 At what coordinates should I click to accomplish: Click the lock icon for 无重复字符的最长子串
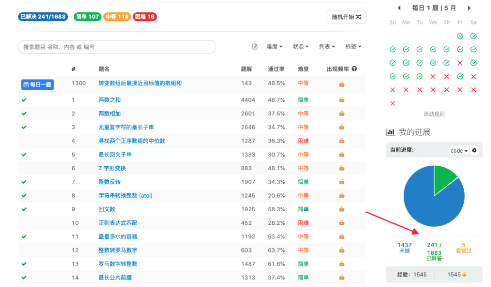341,127
